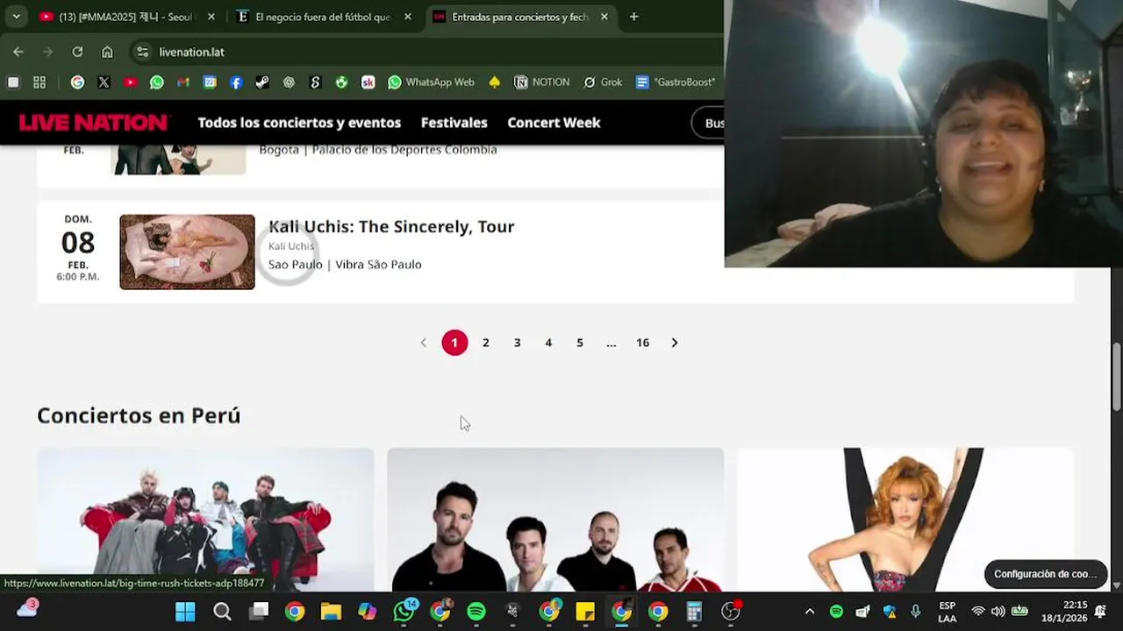Image resolution: width=1123 pixels, height=631 pixels.
Task: Click previous page chevron arrow
Action: point(423,343)
